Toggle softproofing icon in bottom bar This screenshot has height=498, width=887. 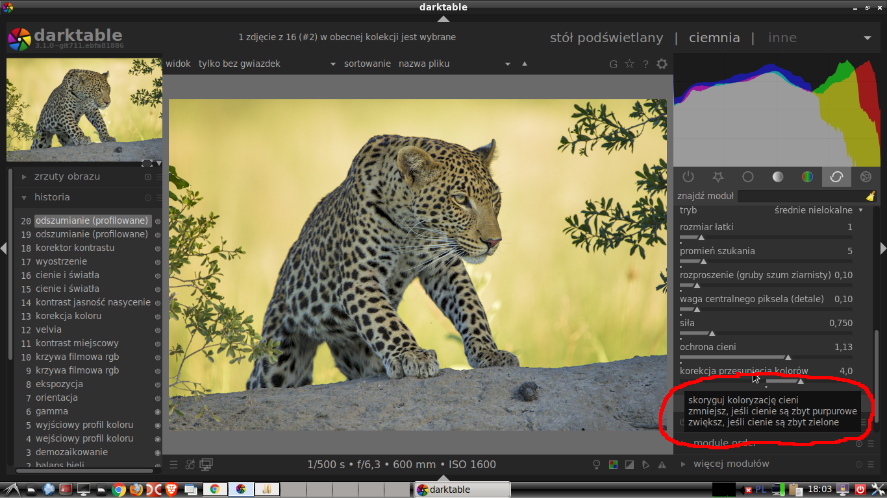(x=645, y=464)
